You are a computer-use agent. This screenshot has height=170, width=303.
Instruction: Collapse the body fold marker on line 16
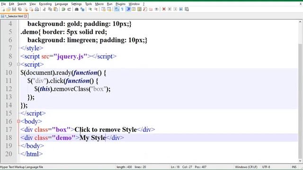(x=18, y=121)
